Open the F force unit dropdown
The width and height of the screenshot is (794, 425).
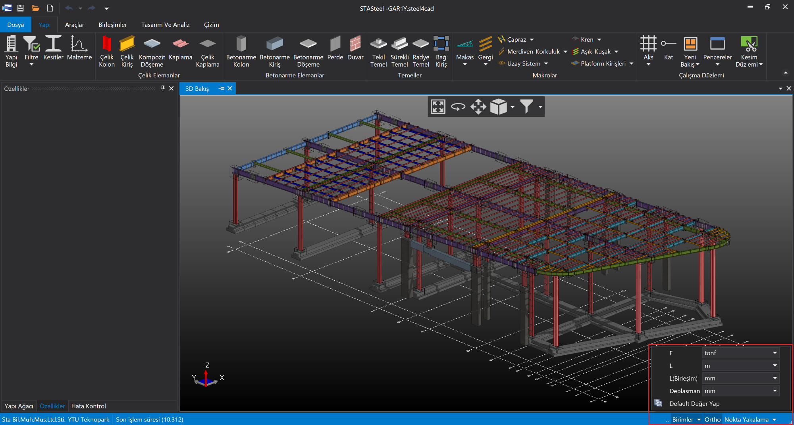[740, 353]
